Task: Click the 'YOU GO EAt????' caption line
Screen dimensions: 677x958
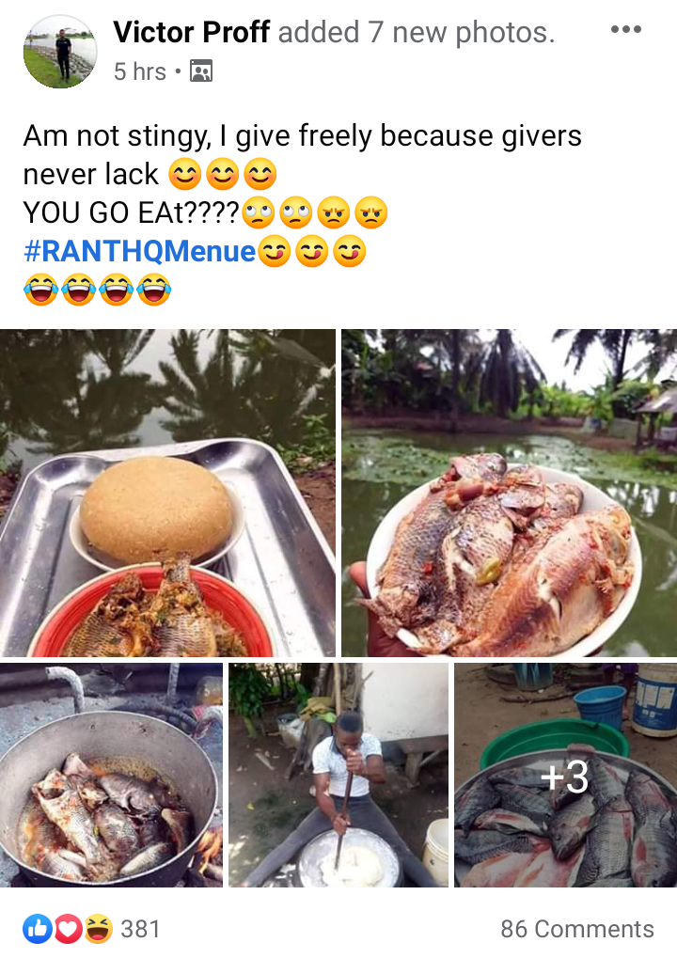Action: coord(132,212)
